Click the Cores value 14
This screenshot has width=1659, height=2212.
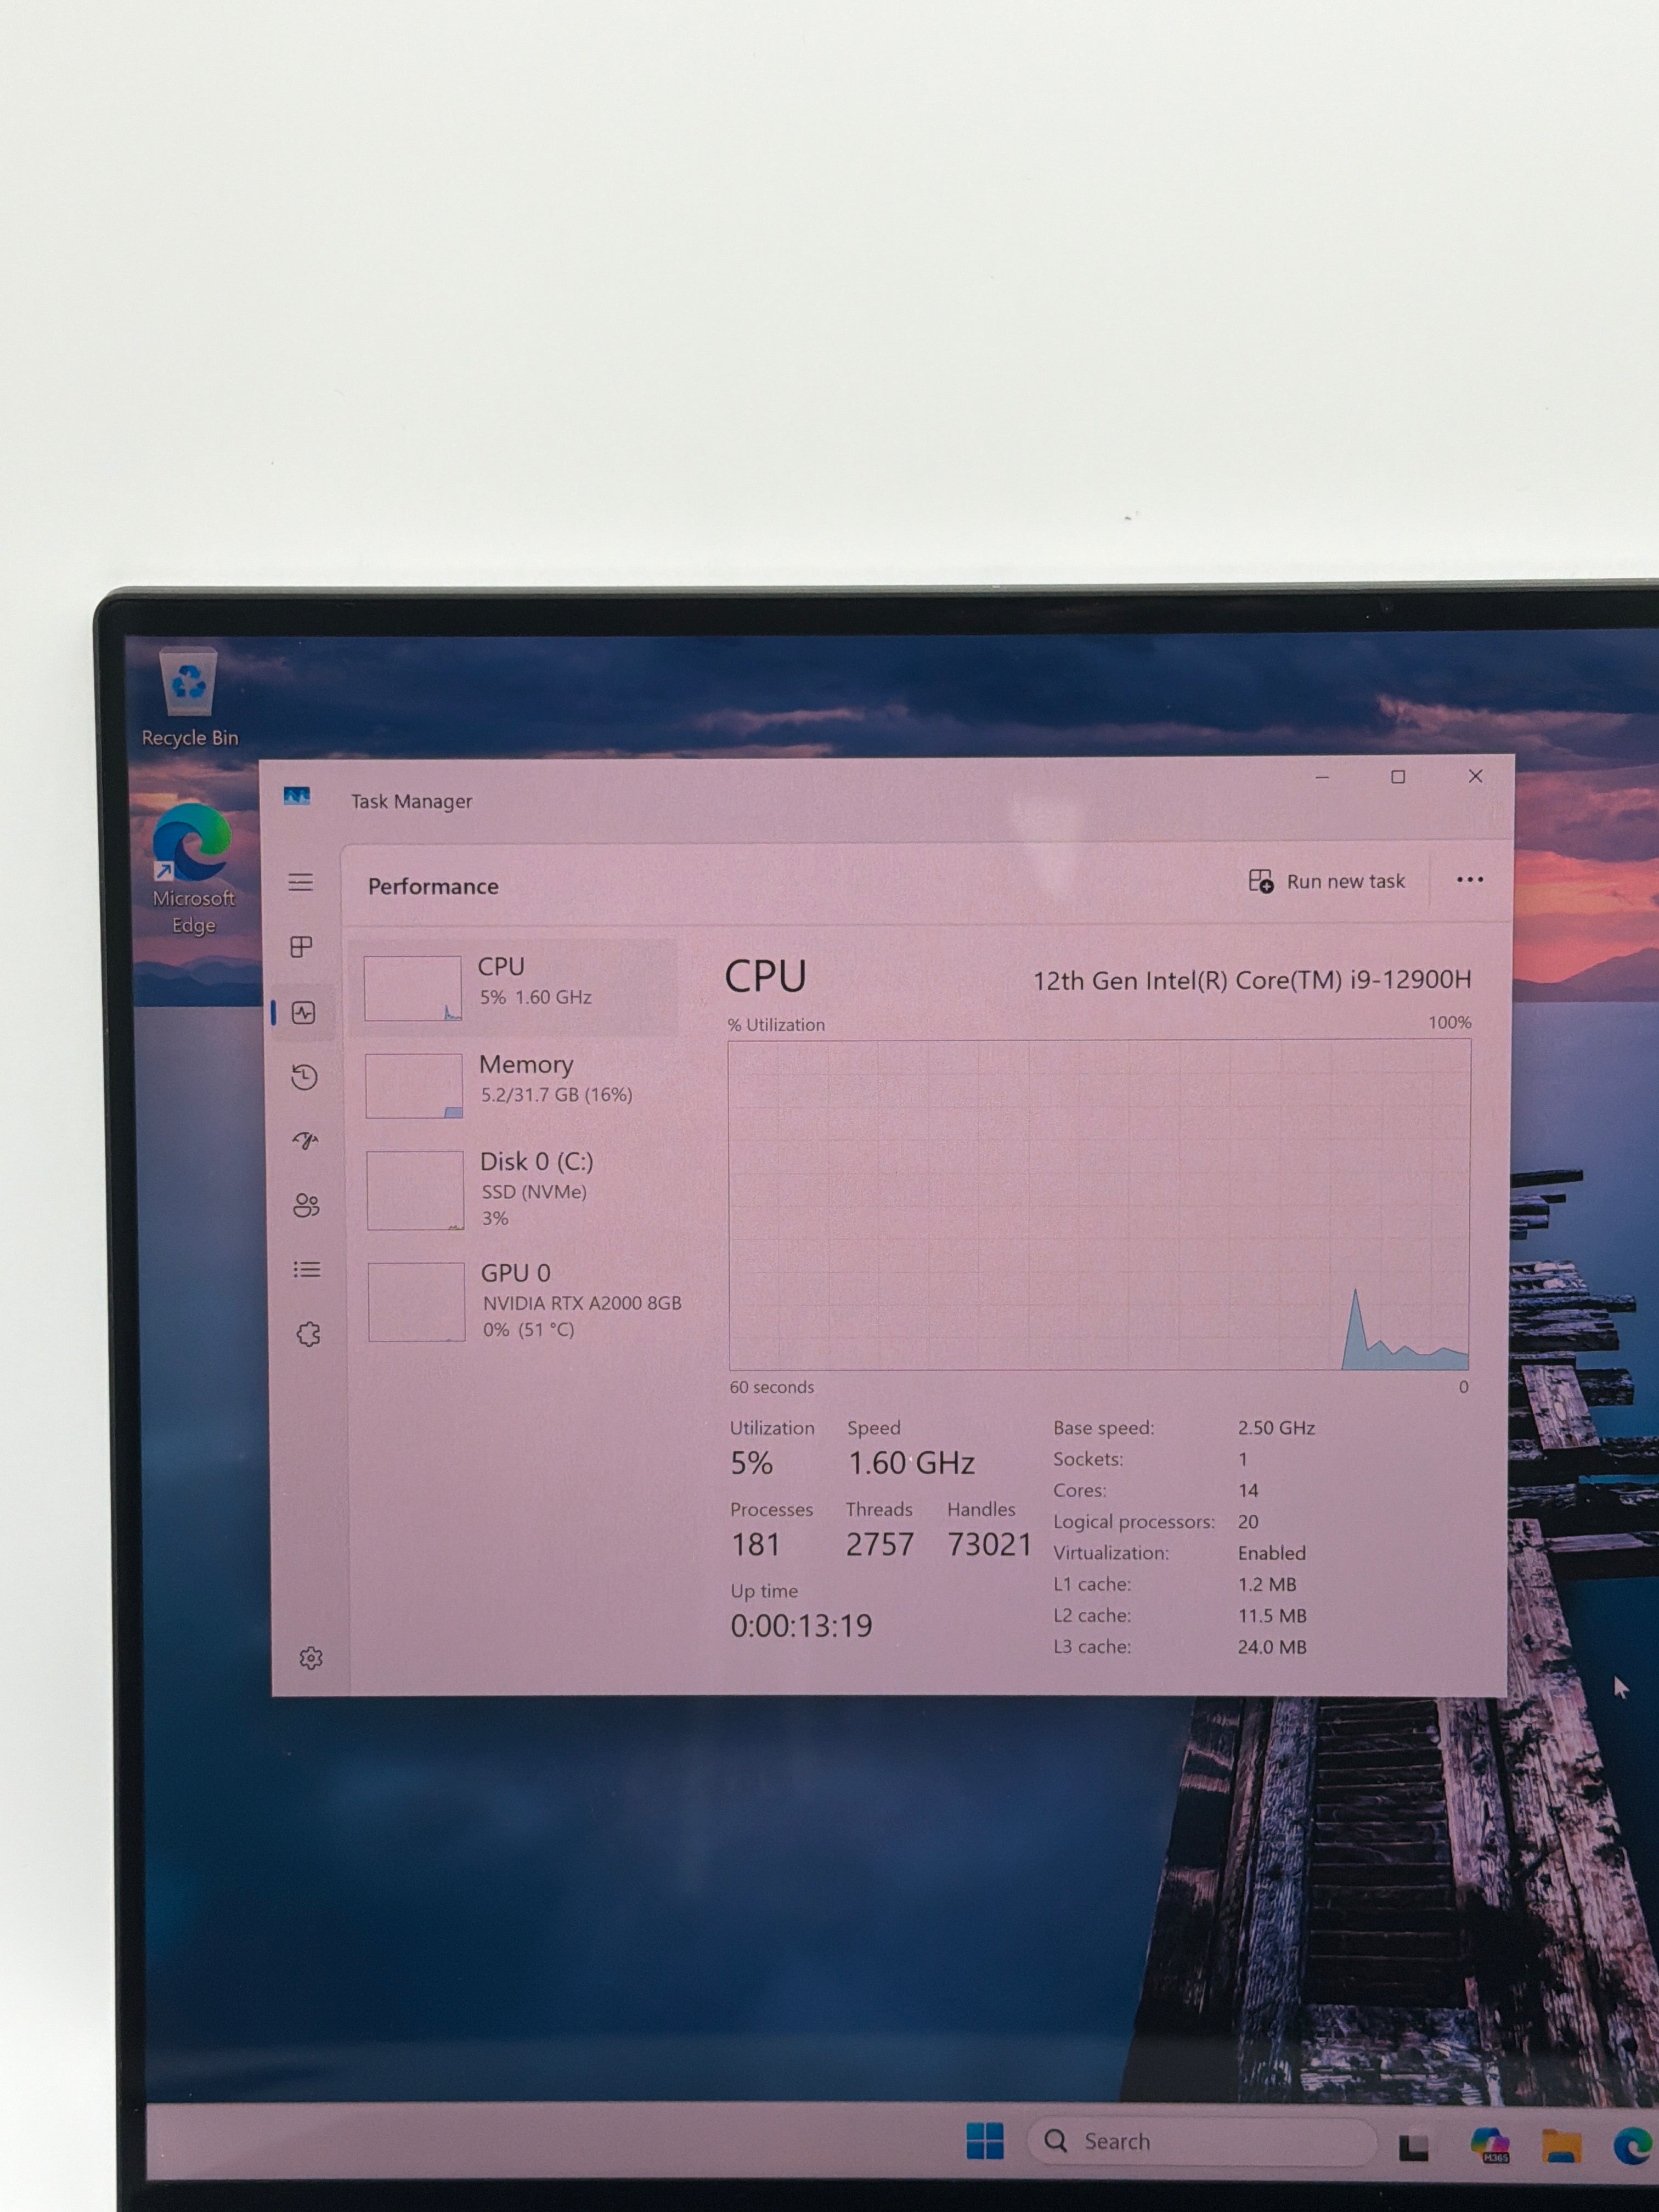tap(1248, 1491)
